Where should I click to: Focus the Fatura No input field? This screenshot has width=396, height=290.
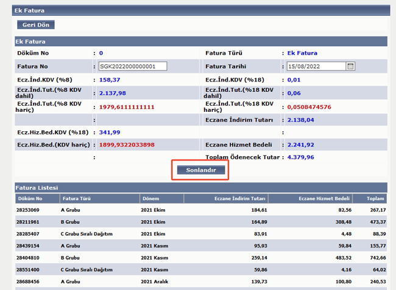(133, 66)
